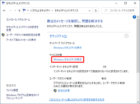The image size is (140, 104).
Task: Open Windows プログラム互換性のトラブルシューティング link
Action: (22, 96)
